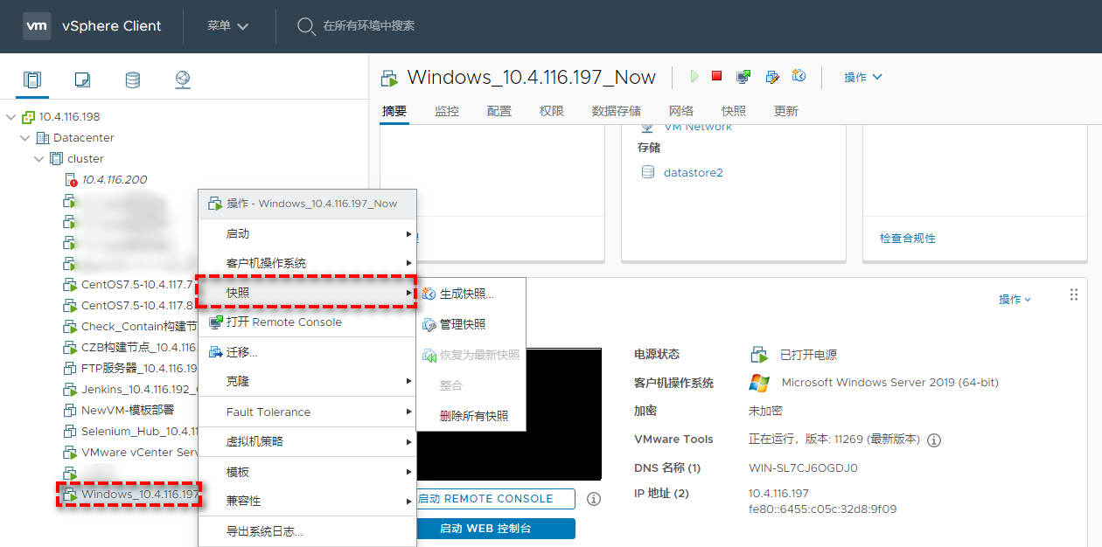
Task: Open the datastore2 link
Action: click(x=693, y=173)
